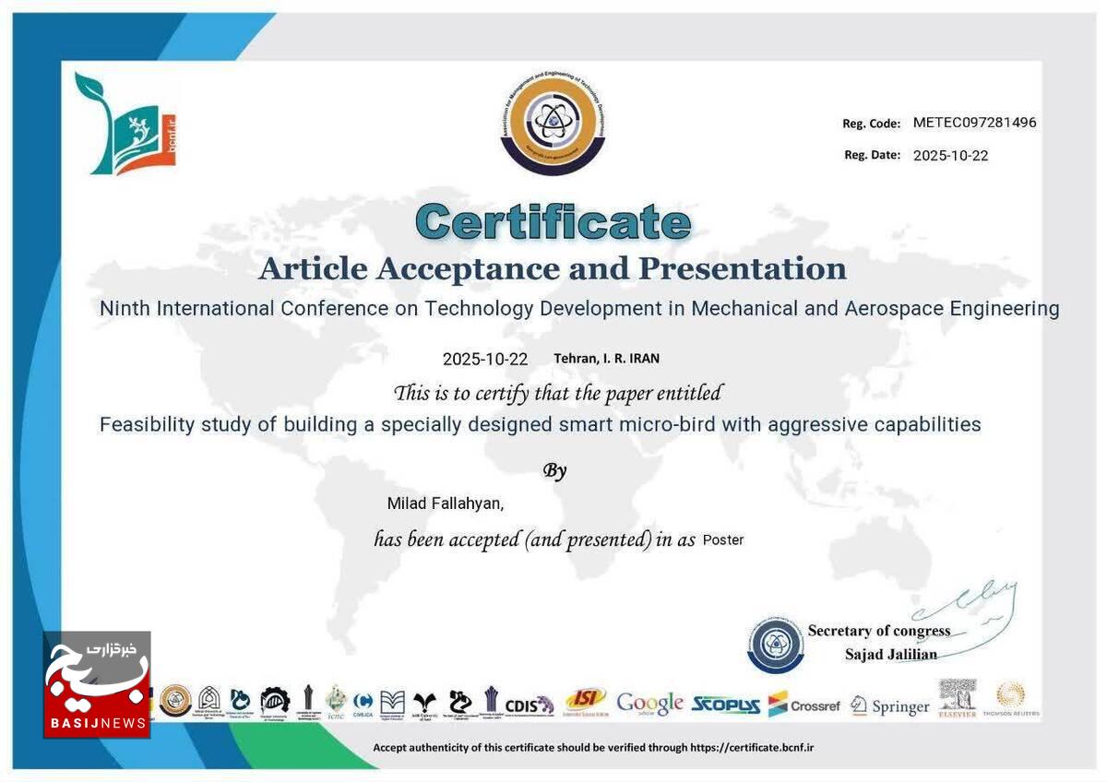1107x782 pixels.
Task: Click 'This is to certify that the paper entitled'
Action: 557,394
